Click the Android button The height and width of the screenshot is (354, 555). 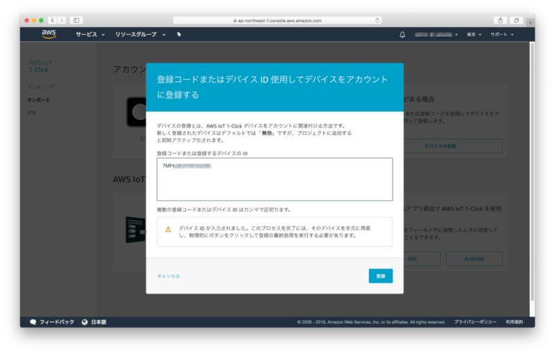point(474,259)
